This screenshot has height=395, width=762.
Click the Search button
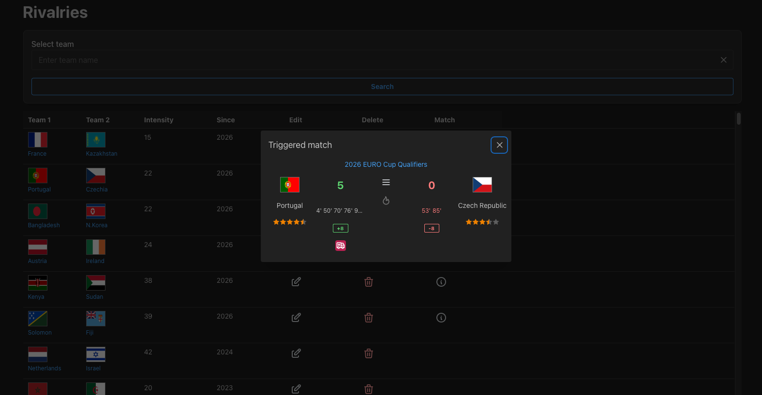(382, 87)
